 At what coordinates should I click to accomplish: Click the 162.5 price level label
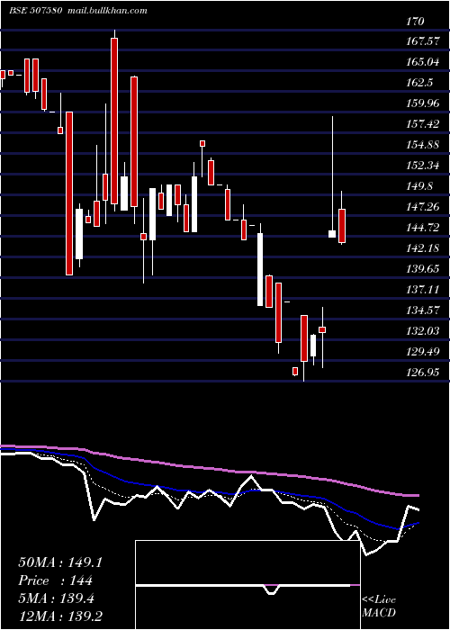(x=420, y=83)
